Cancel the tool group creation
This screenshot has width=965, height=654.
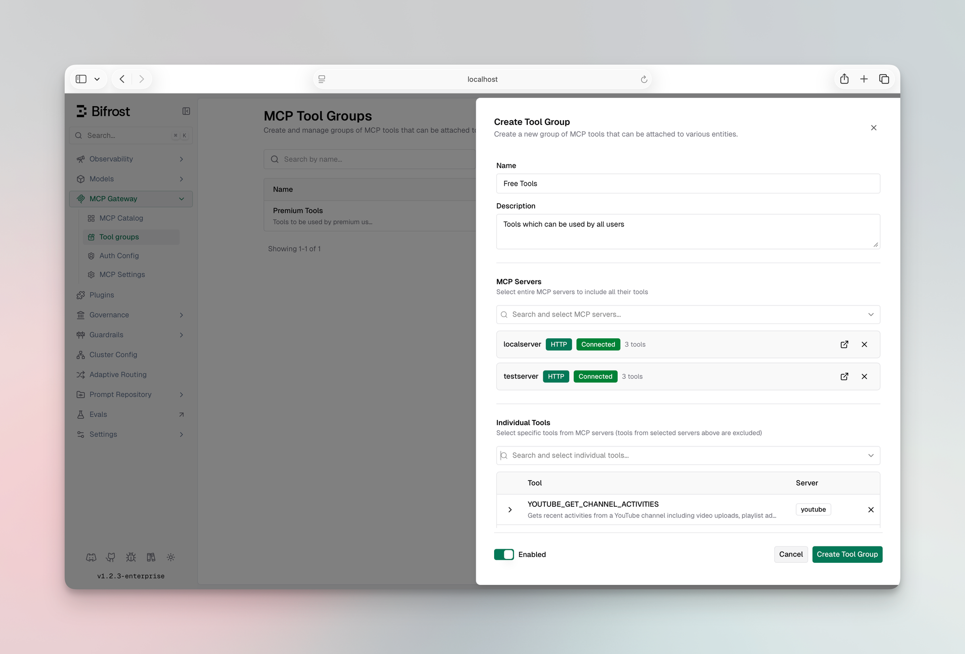coord(790,555)
